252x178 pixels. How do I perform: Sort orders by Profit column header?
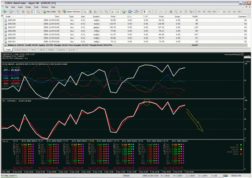click(195, 16)
